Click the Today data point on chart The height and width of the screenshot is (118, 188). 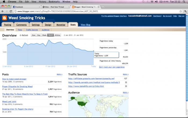tap(93, 51)
